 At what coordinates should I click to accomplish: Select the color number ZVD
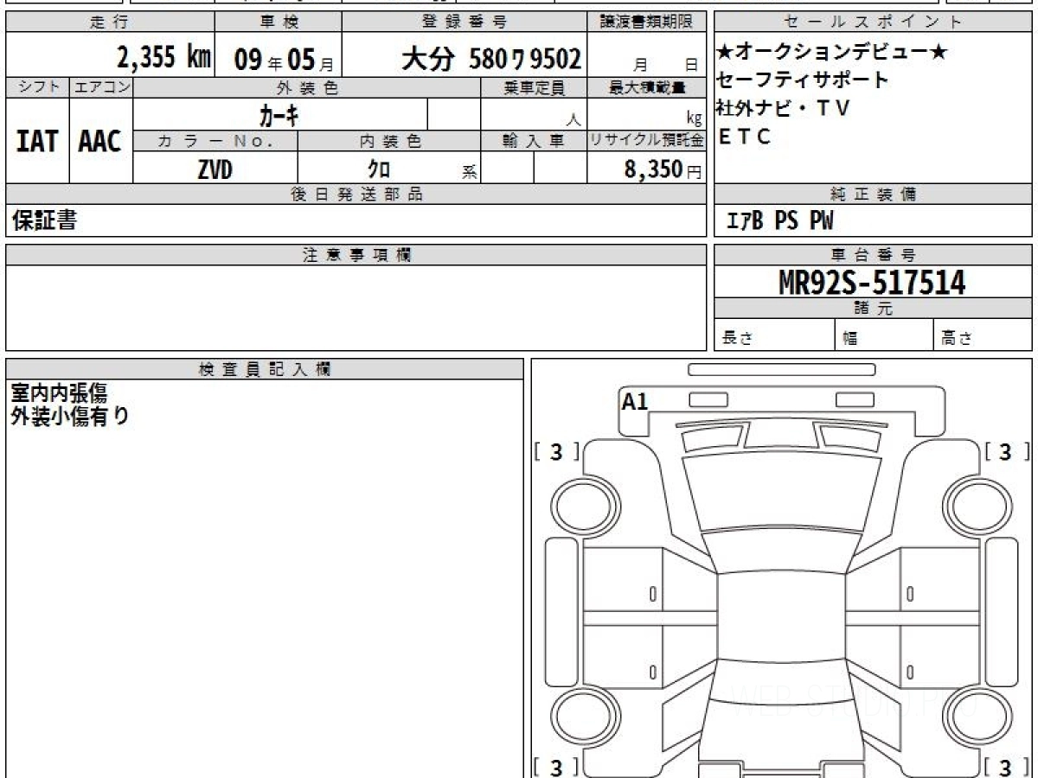click(215, 169)
